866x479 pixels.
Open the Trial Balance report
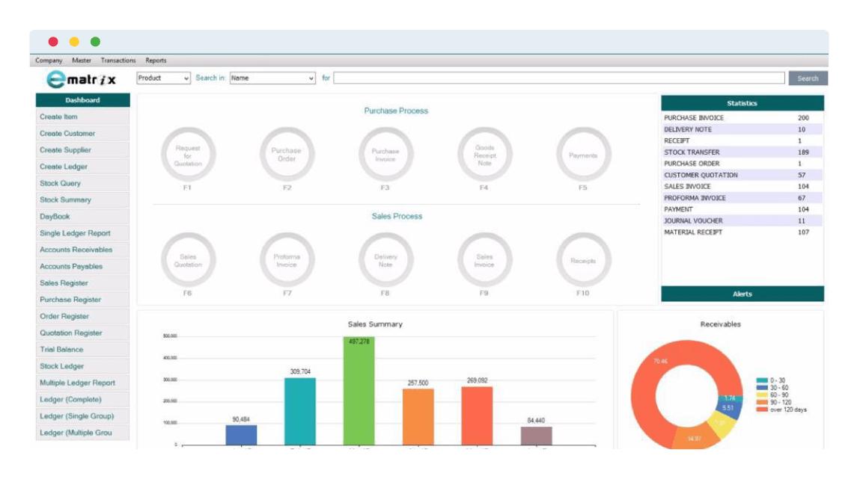click(61, 350)
